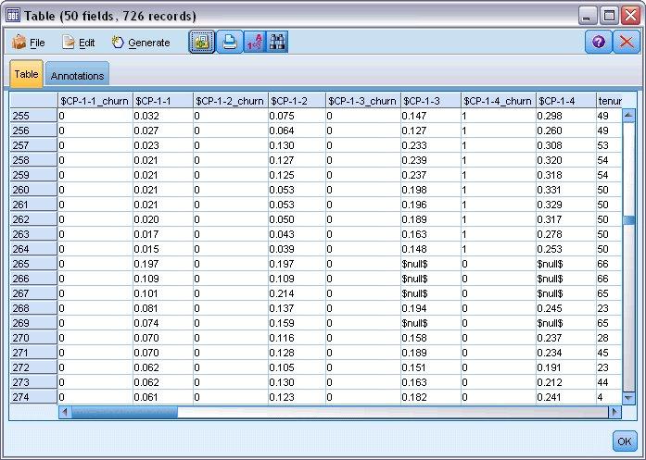Select row number 270
The width and height of the screenshot is (646, 460).
(x=33, y=338)
